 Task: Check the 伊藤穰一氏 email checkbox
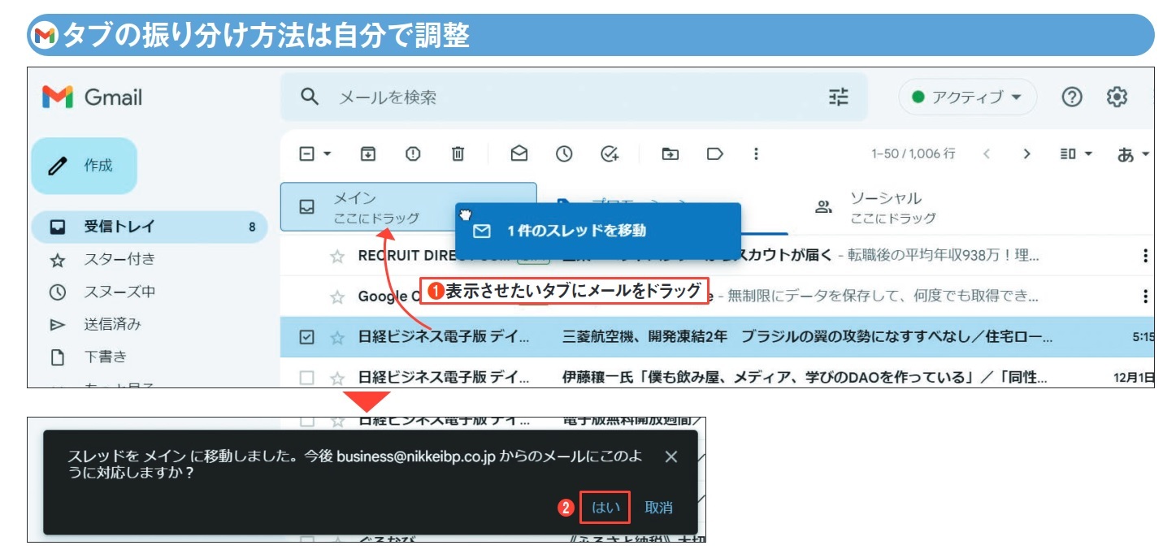pyautogui.click(x=306, y=378)
